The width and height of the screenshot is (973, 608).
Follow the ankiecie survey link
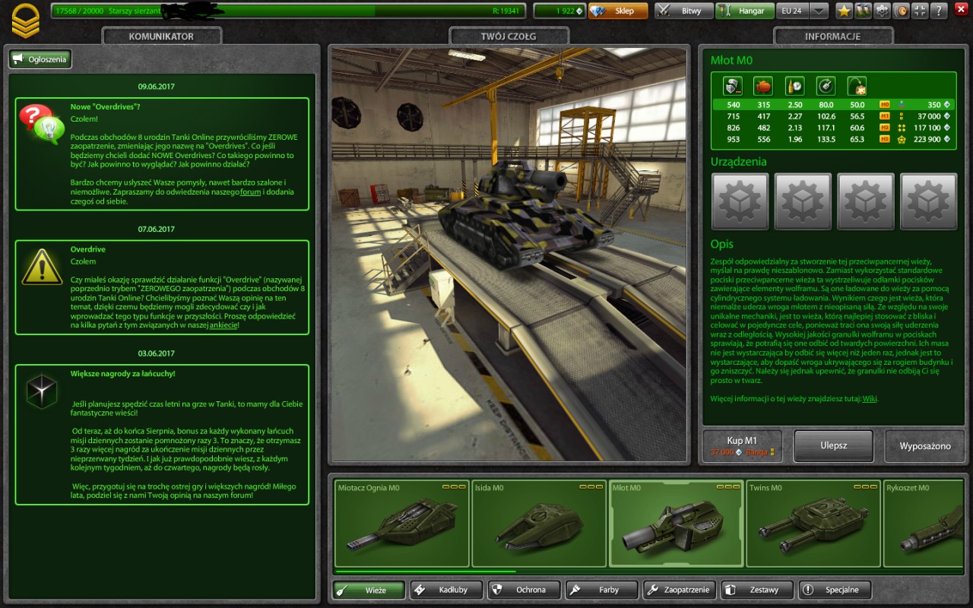click(x=224, y=325)
